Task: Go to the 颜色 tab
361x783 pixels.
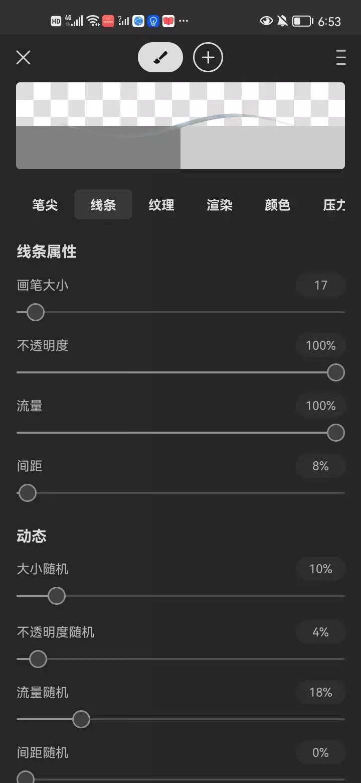Action: (278, 205)
